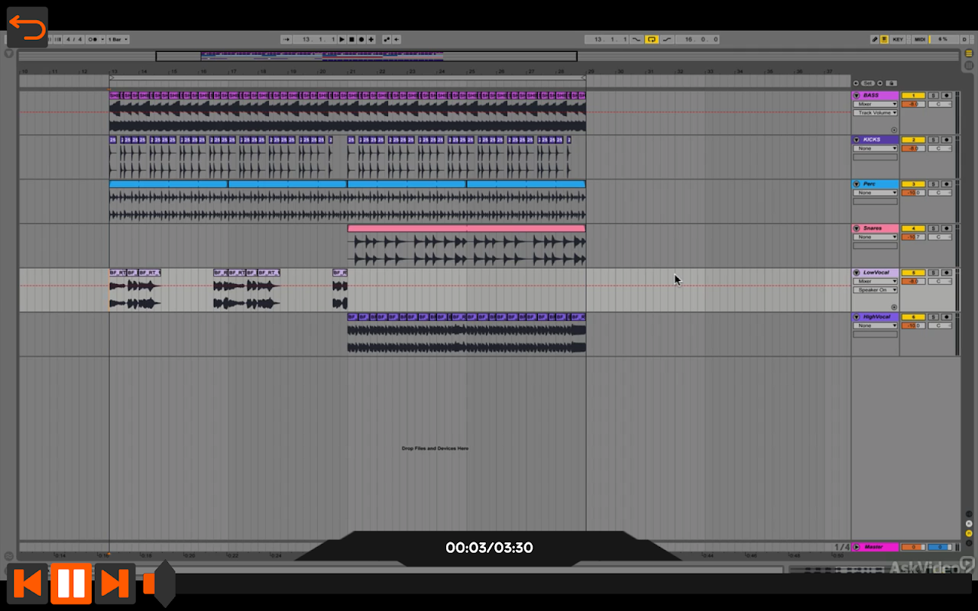Click the BASS track volume value field
This screenshot has width=978, height=611.
(913, 104)
